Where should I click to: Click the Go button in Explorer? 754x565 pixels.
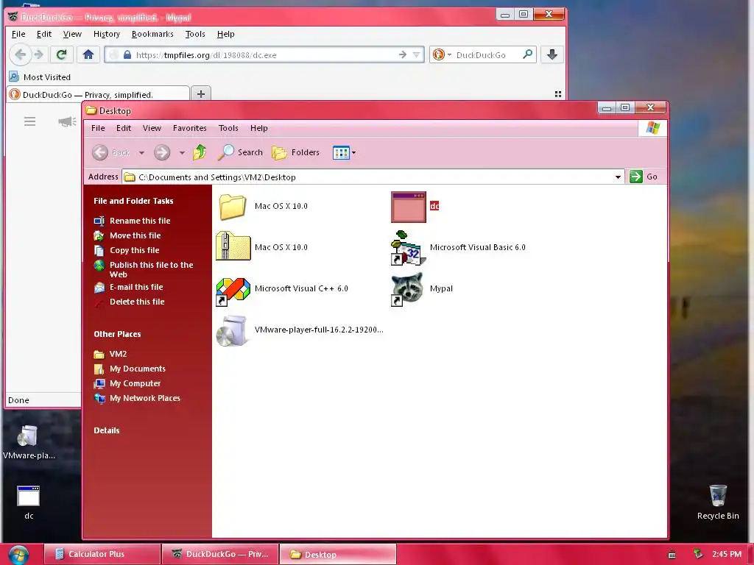pyautogui.click(x=644, y=177)
